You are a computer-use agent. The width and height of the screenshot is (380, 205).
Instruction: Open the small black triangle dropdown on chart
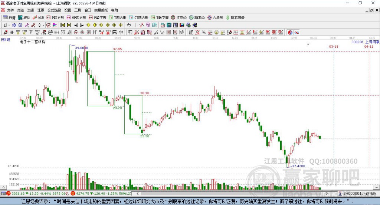[308, 44]
